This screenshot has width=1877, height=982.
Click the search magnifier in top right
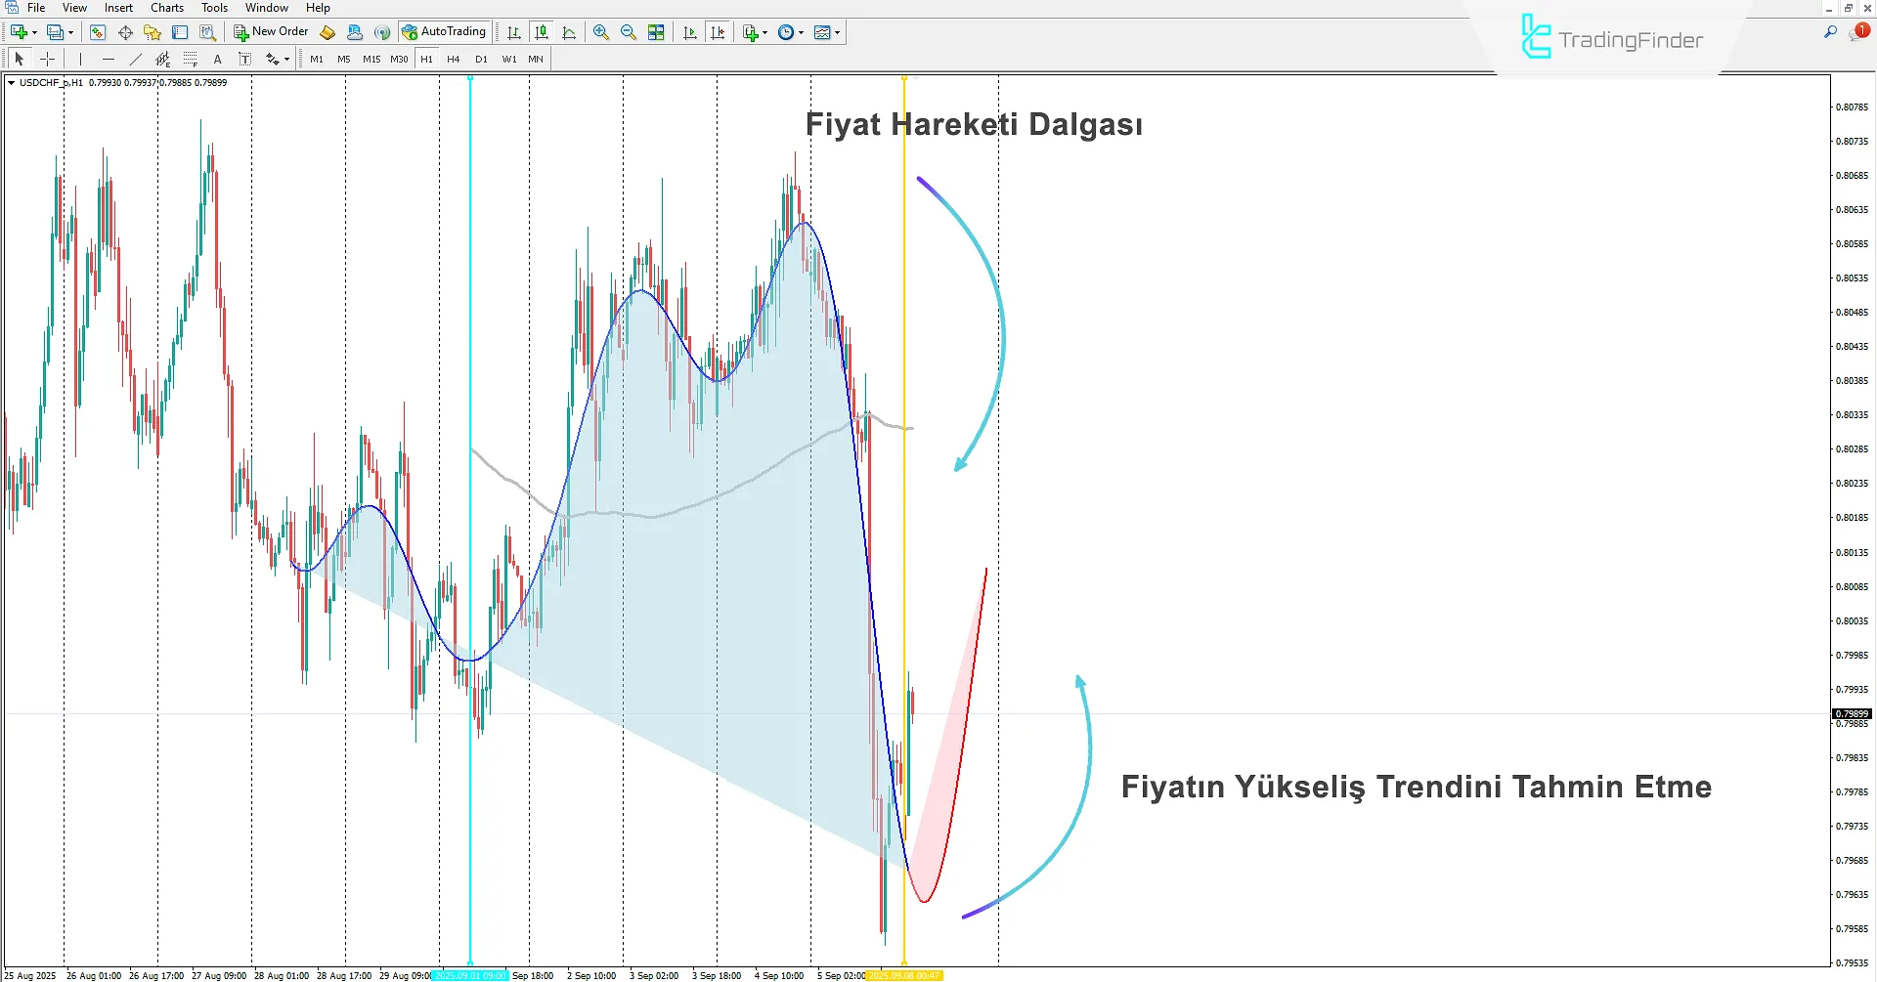pyautogui.click(x=1830, y=32)
